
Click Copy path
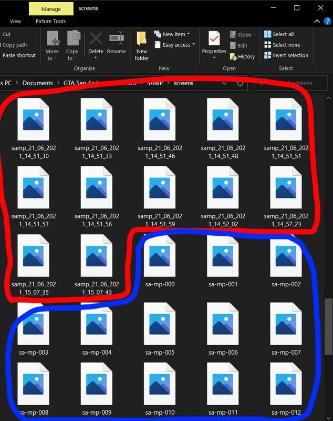coord(15,45)
